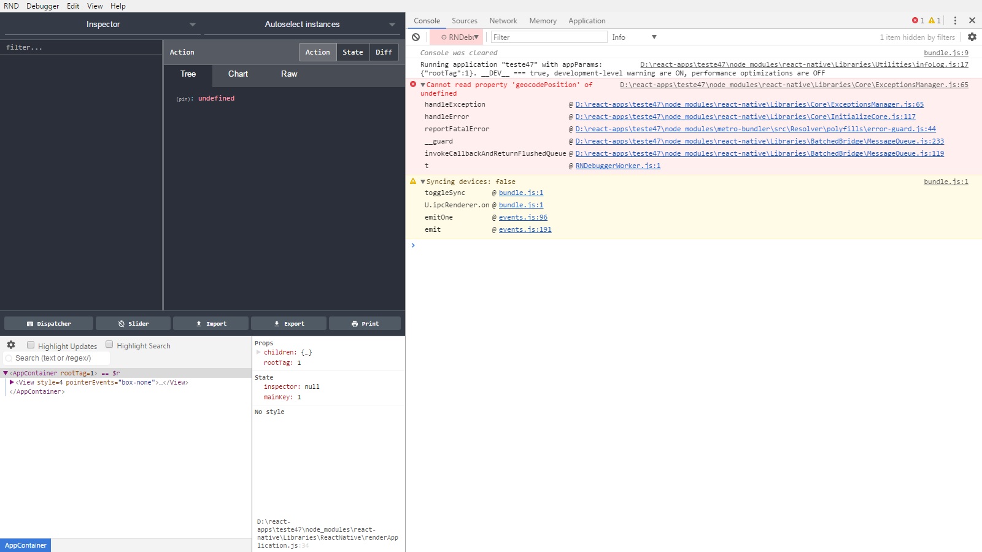Open the infoLog.js:17 link
The height and width of the screenshot is (552, 982).
[x=804, y=64]
